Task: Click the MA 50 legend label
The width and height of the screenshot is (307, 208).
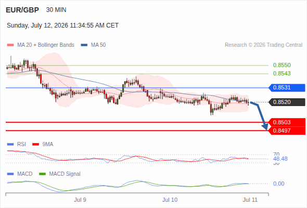Action: click(98, 45)
